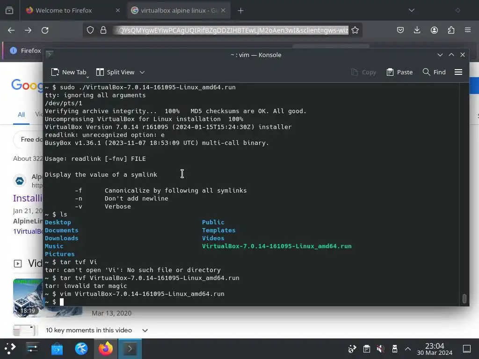Expand the Split View dropdown arrow
479x359 pixels.
pos(142,72)
